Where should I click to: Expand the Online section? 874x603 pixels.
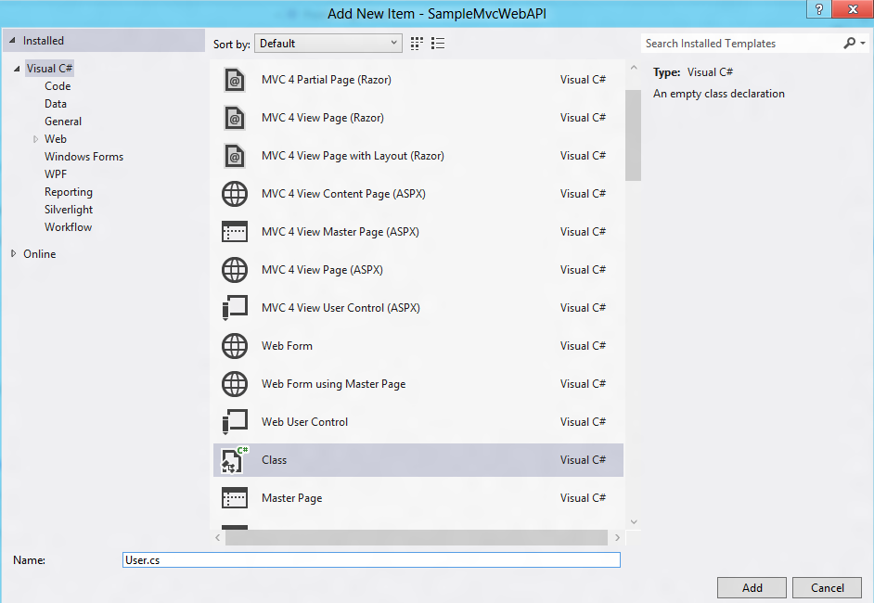coord(13,253)
